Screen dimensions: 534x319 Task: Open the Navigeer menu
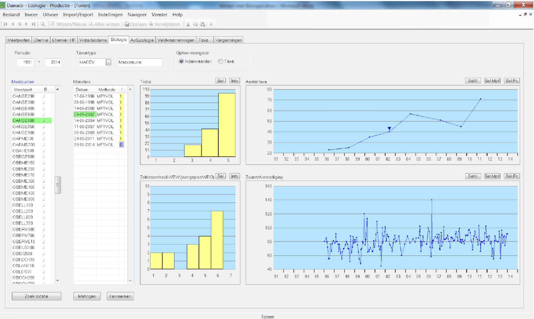point(137,15)
